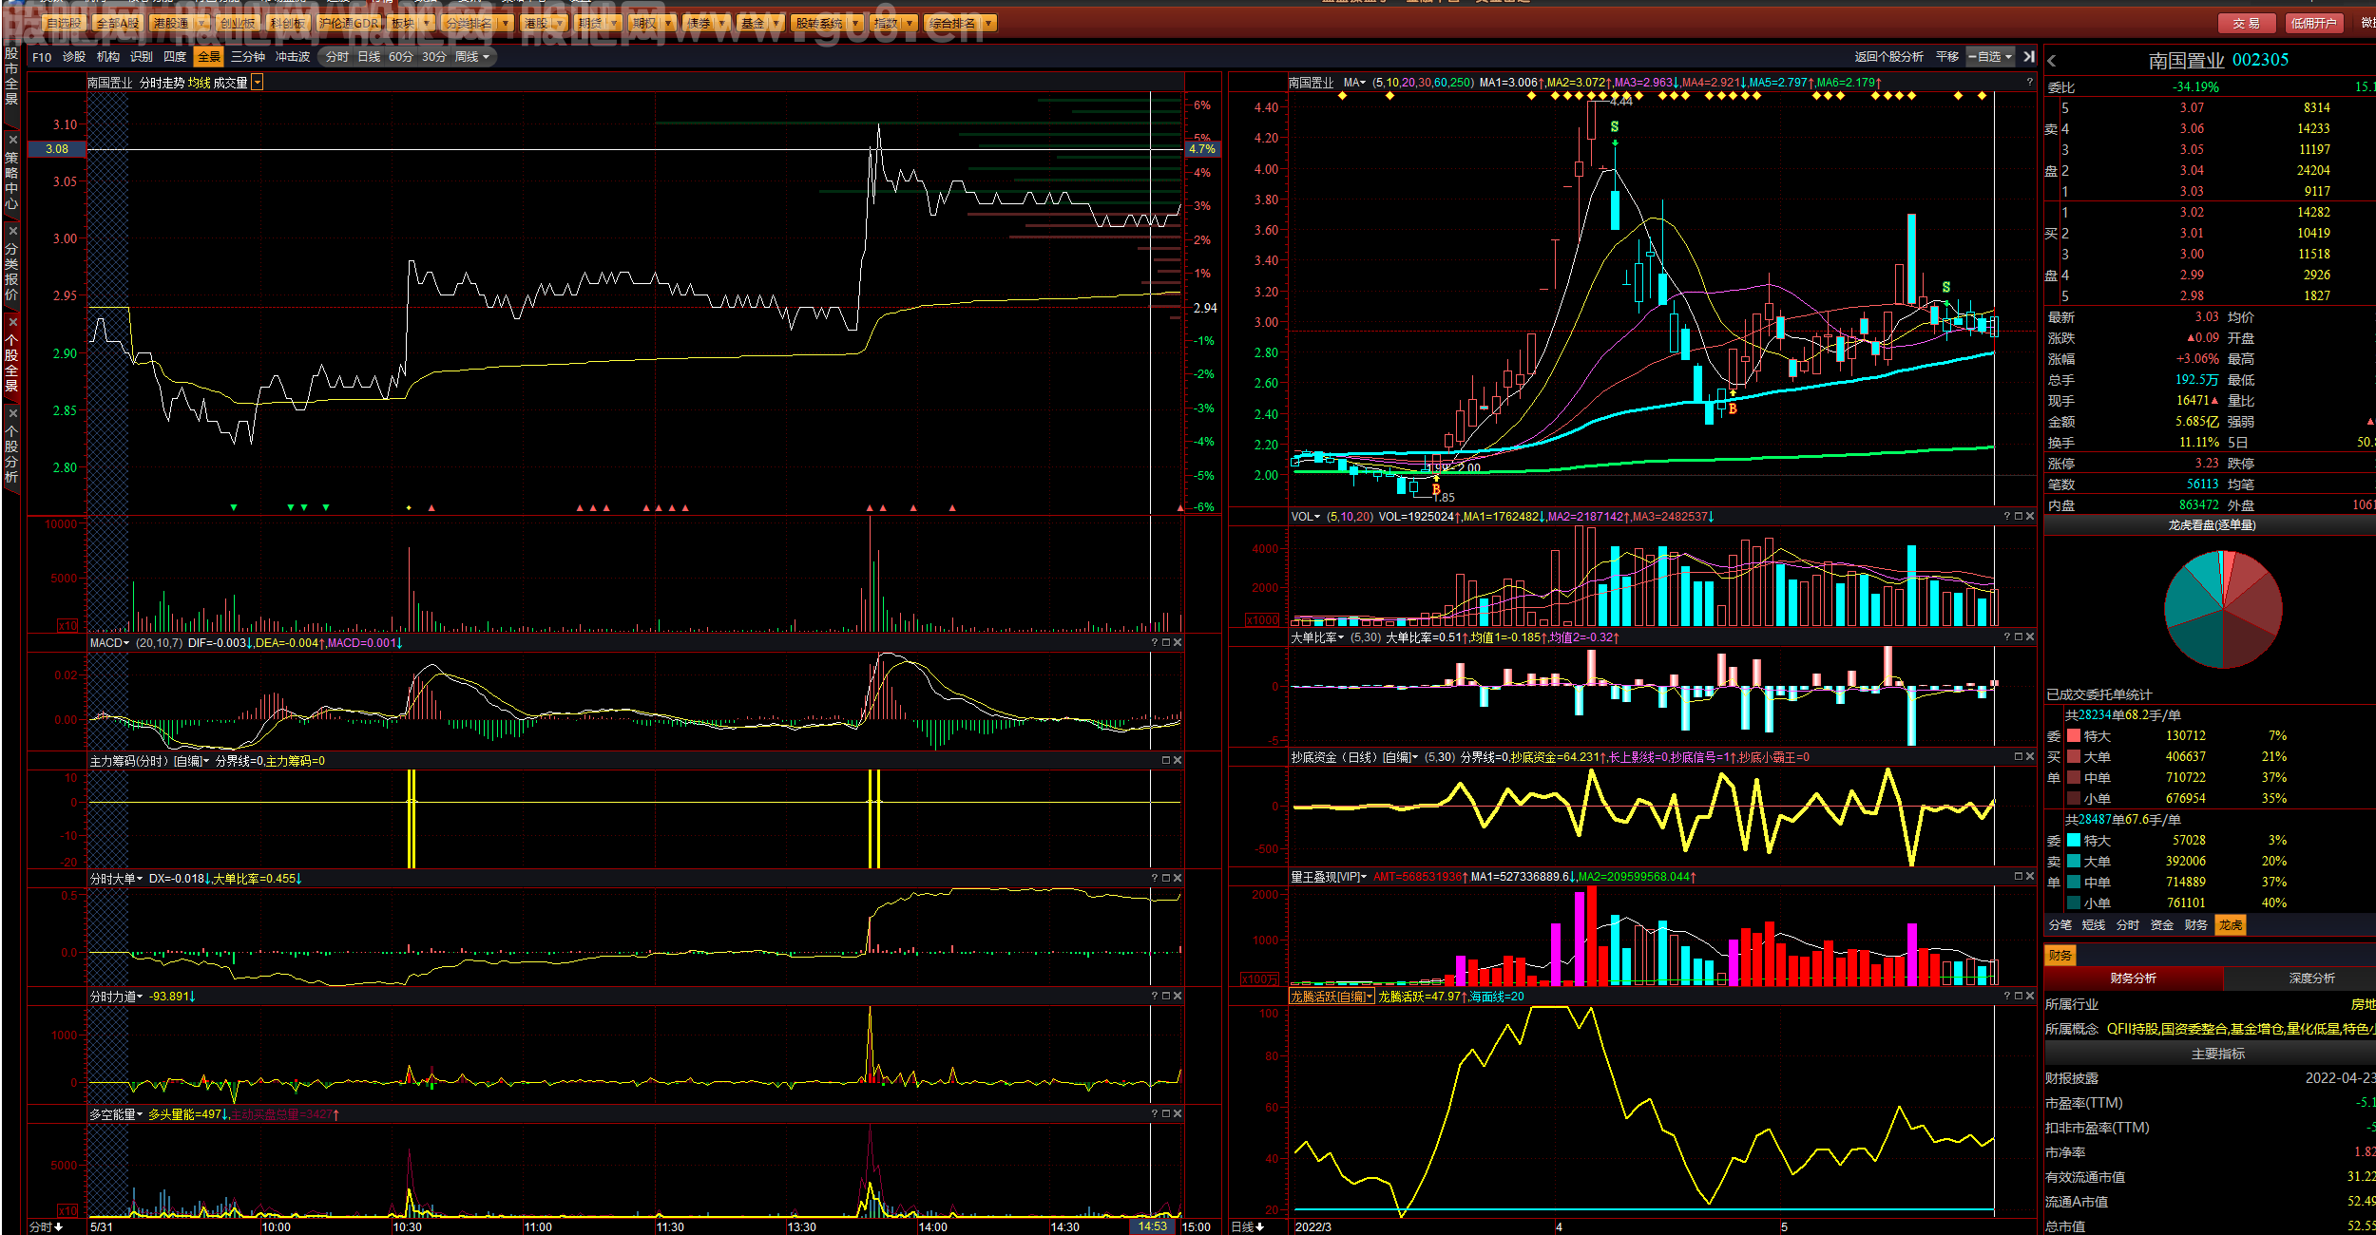Open the 综合排名 toolbar dropdown arrow
Viewport: 2376px width, 1235px height.
coord(988,23)
